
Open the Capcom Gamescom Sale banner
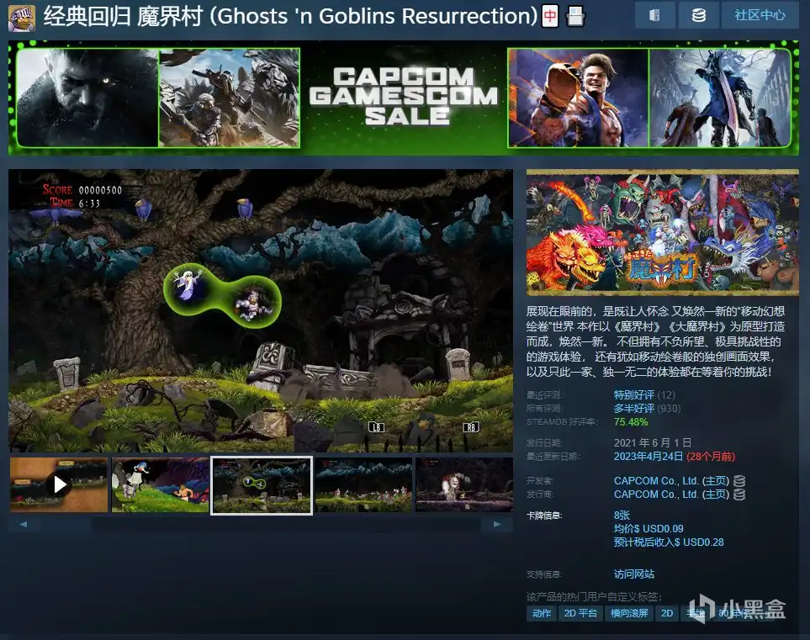[x=404, y=98]
